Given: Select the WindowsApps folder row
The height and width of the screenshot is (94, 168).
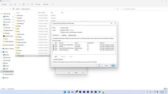Looking at the screenshot, I should pyautogui.click(x=33, y=56).
